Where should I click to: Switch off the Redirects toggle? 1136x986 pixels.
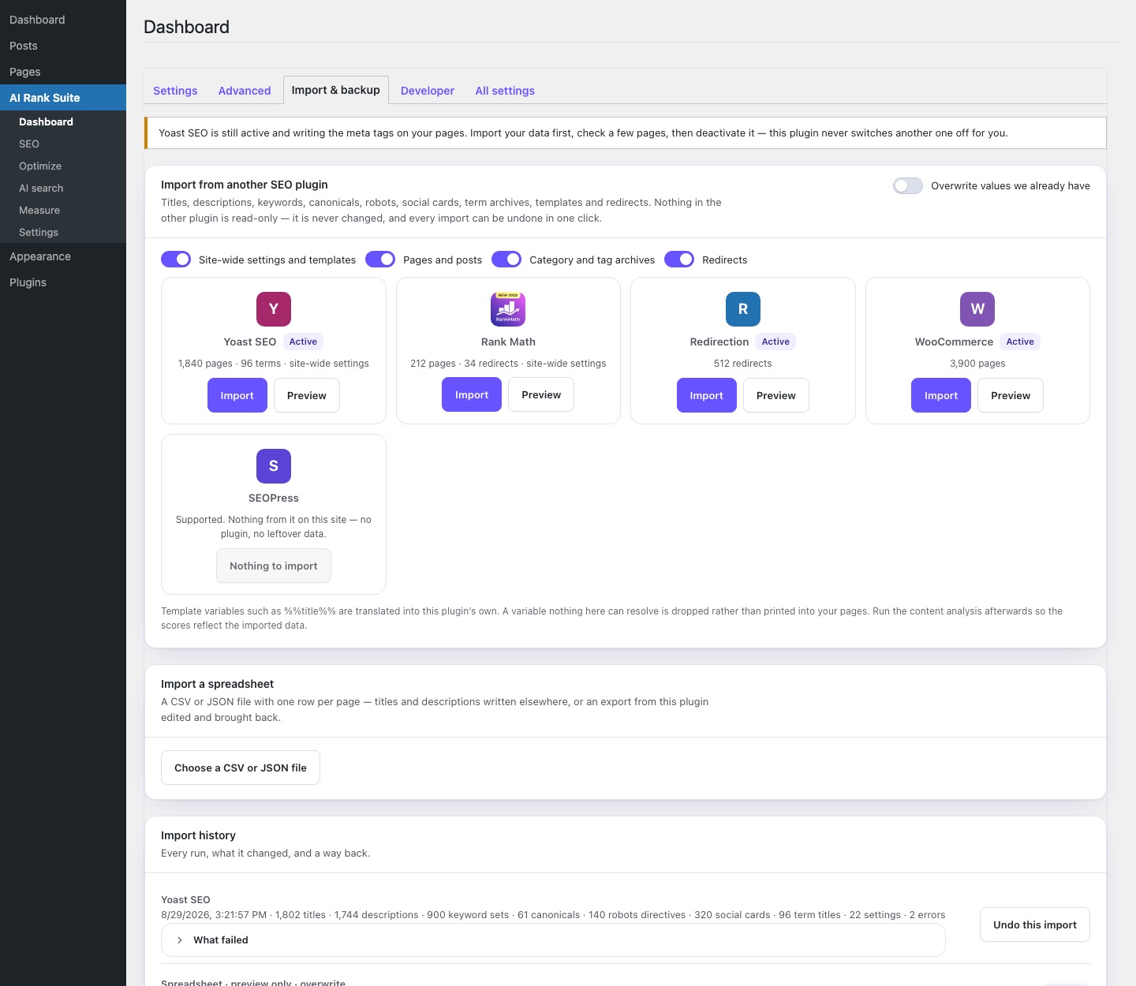tap(679, 260)
